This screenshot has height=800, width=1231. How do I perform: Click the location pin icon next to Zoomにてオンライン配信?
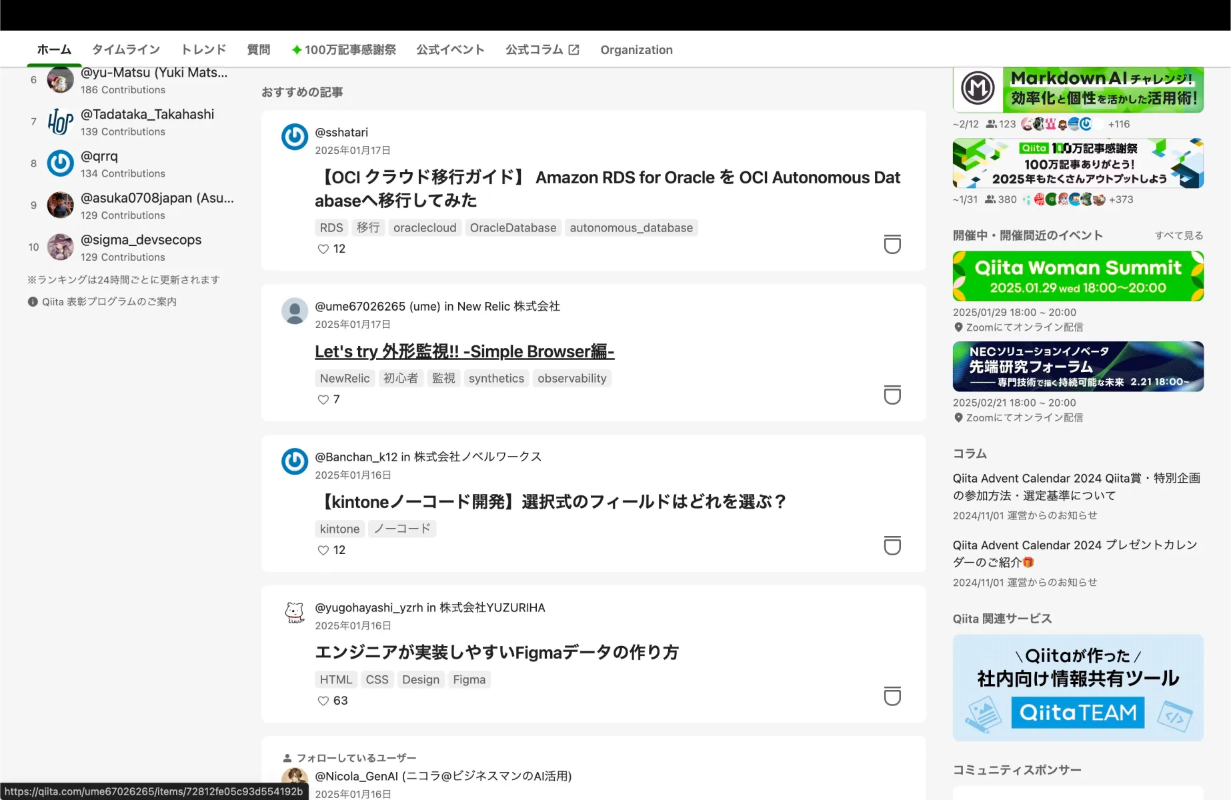coord(959,327)
